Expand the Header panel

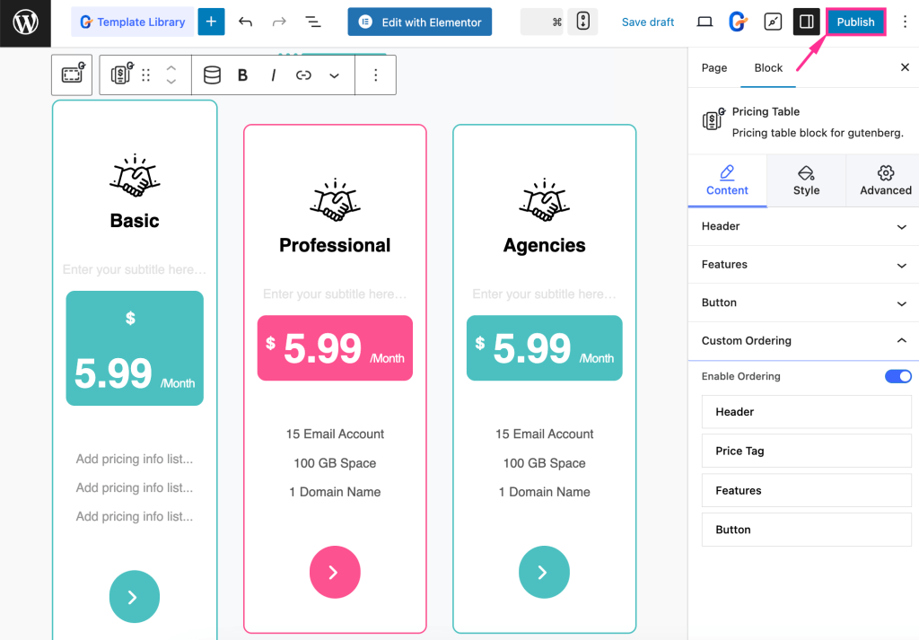point(803,226)
